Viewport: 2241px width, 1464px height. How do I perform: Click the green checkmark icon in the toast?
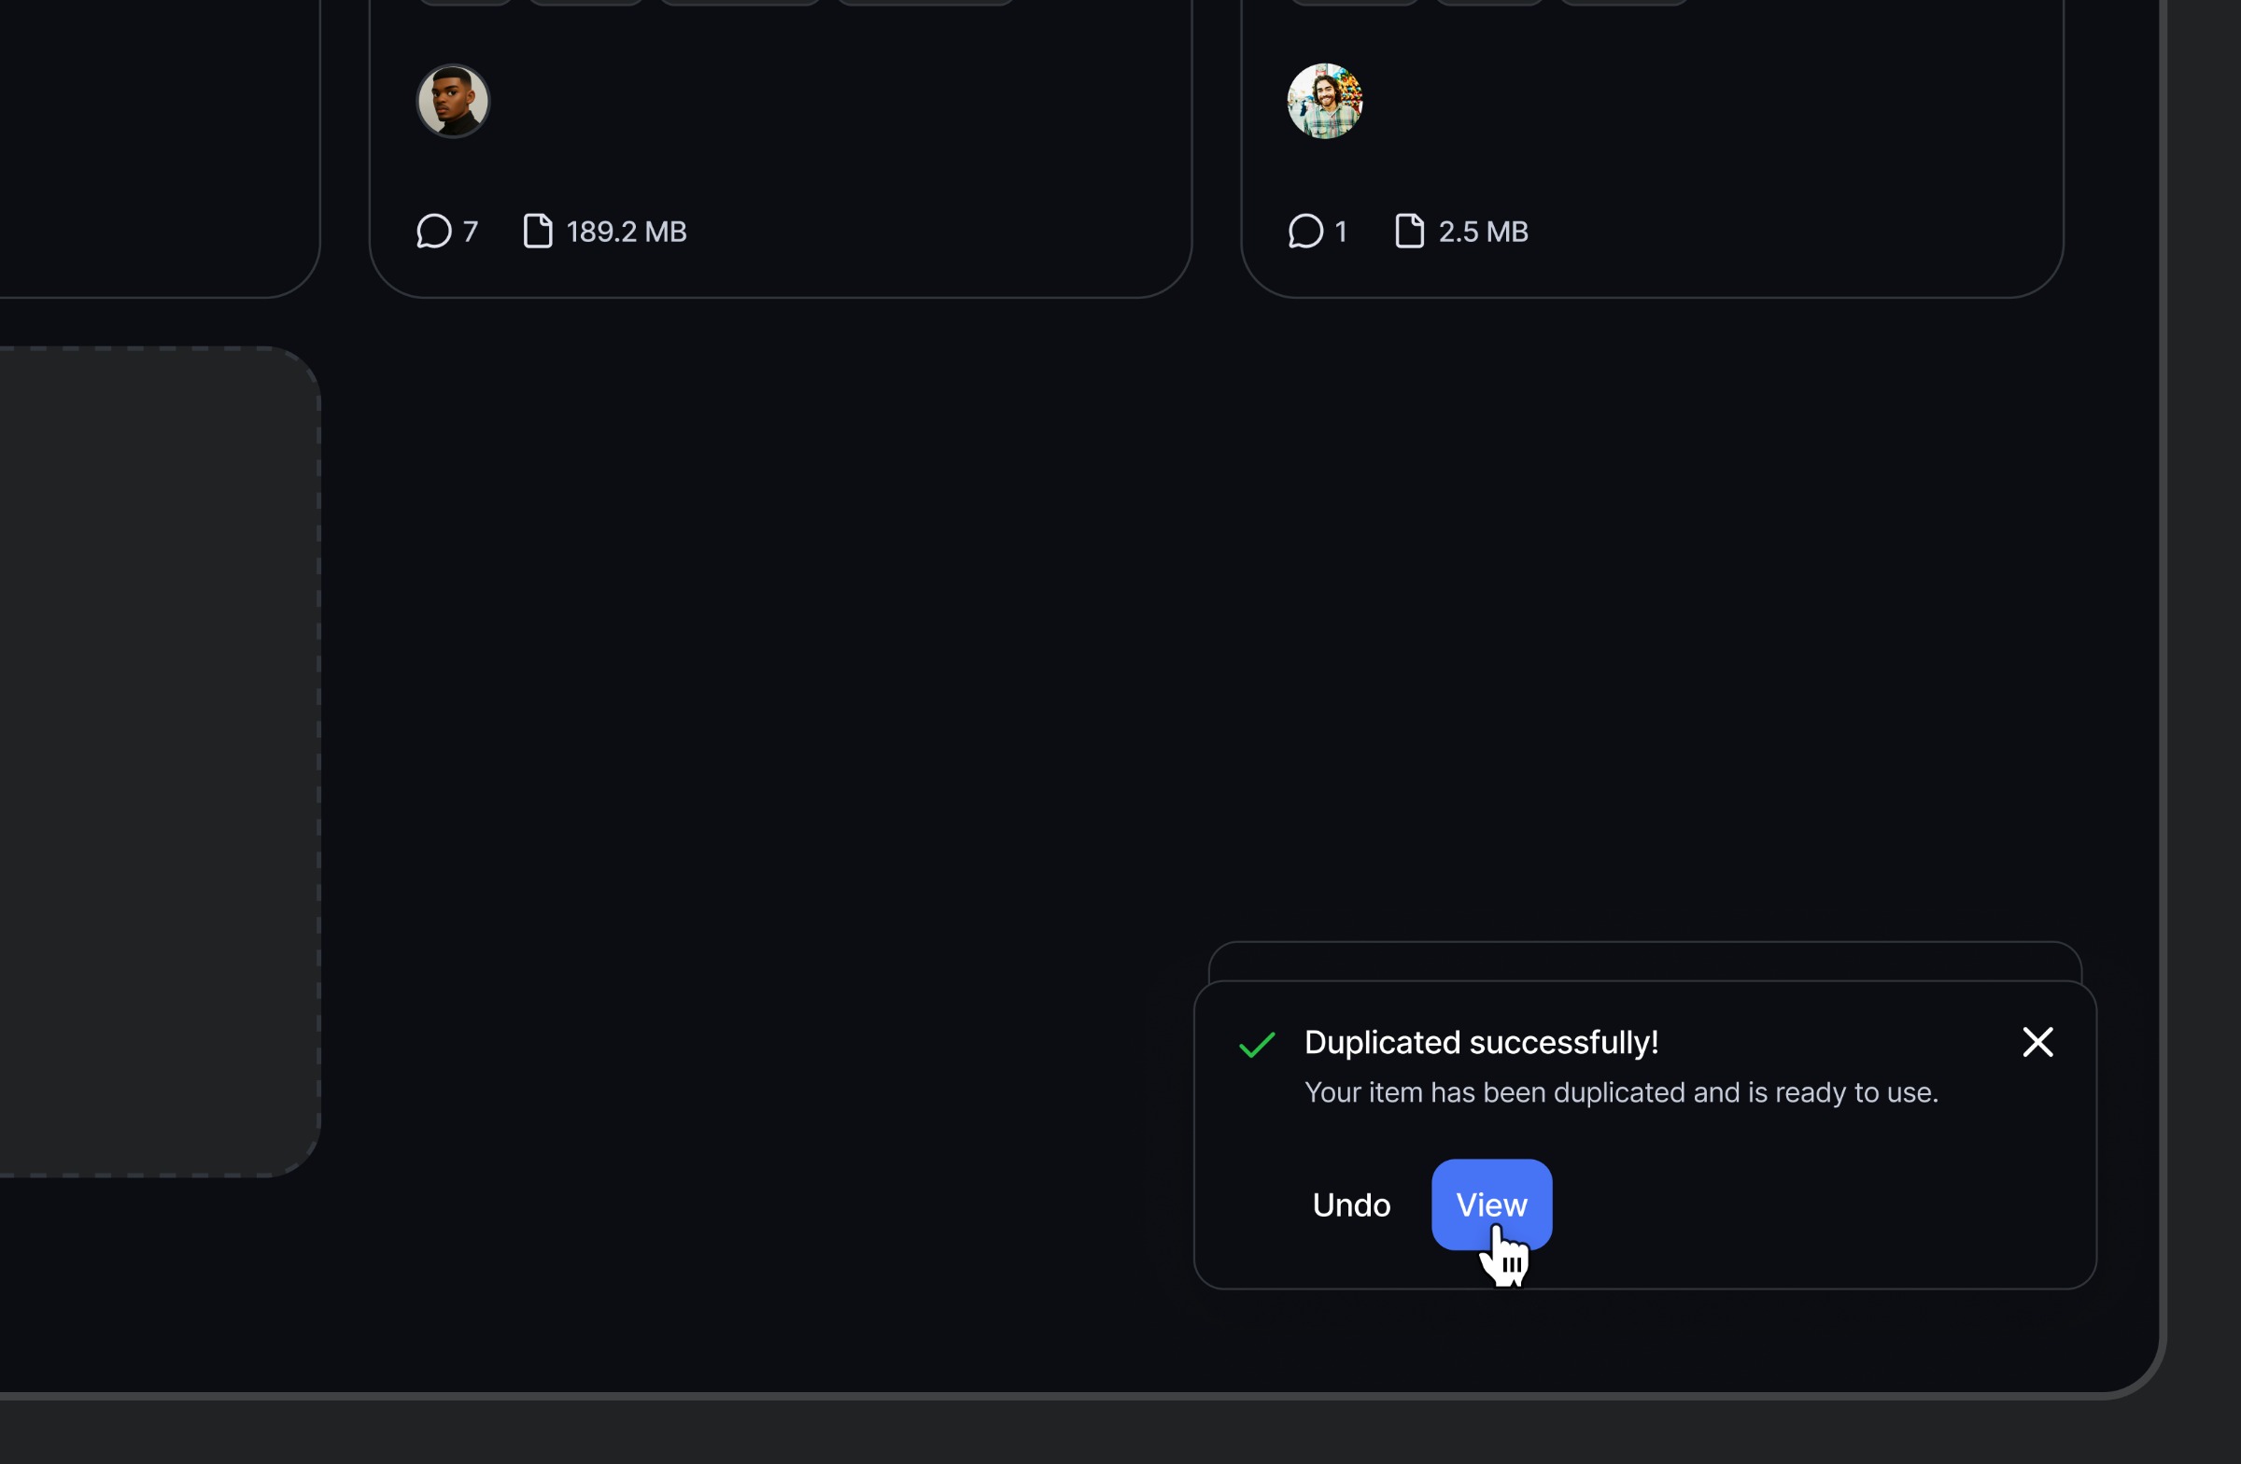[x=1256, y=1044]
